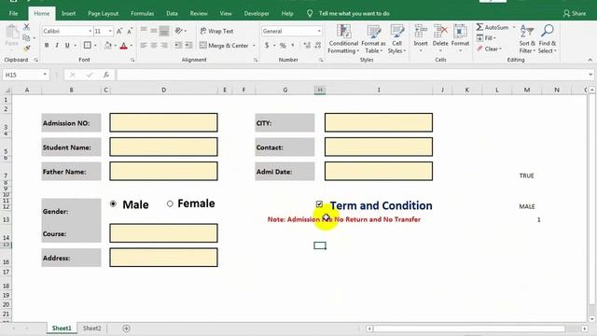Increase indent in Alignment group
597x336 pixels.
click(188, 46)
